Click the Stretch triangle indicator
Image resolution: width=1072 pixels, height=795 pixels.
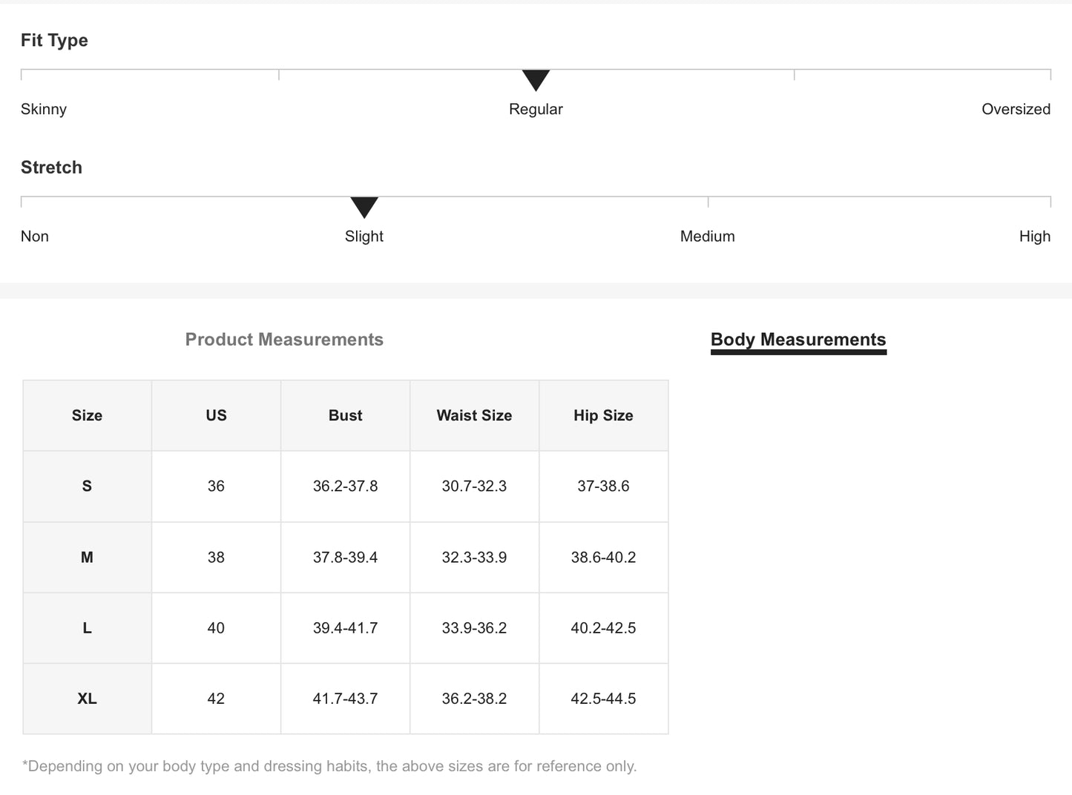[364, 207]
